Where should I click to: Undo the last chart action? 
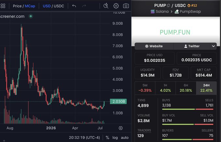click(74, 6)
